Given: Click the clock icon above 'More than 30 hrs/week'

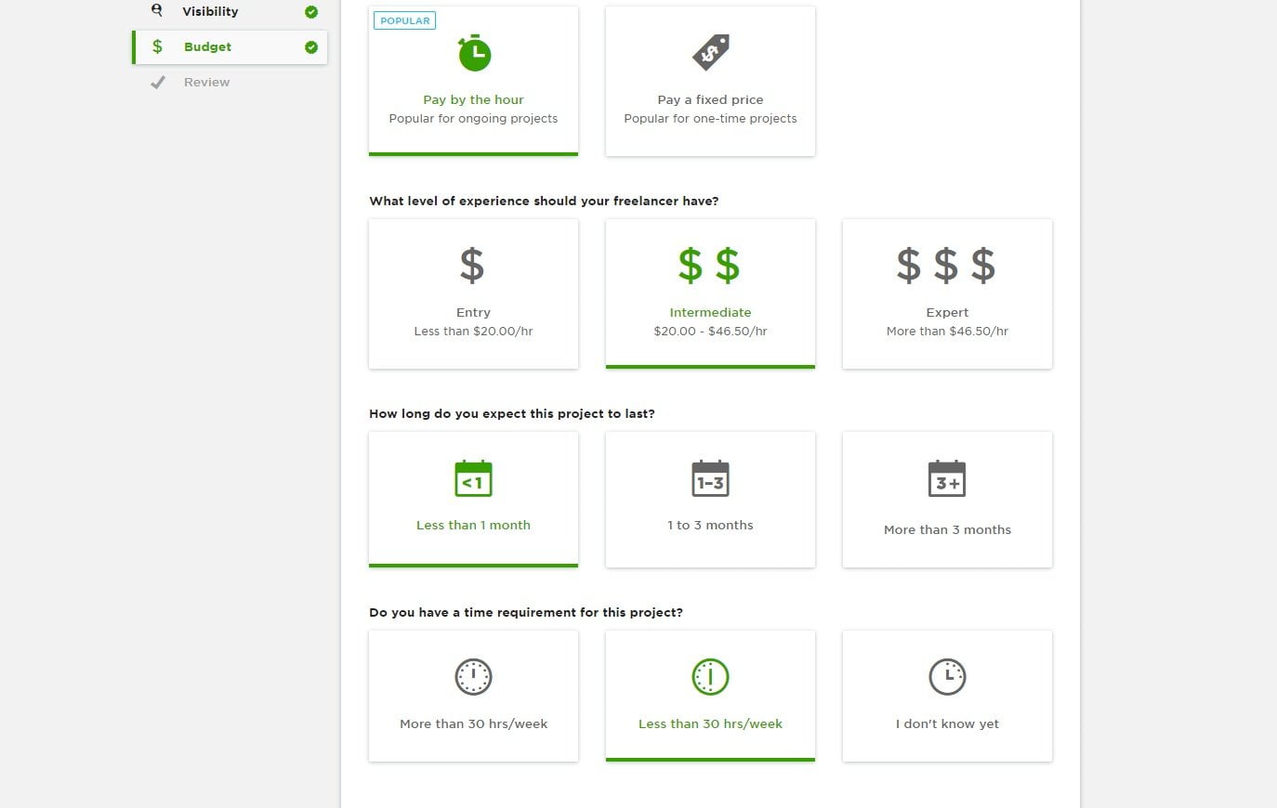Looking at the screenshot, I should point(473,677).
